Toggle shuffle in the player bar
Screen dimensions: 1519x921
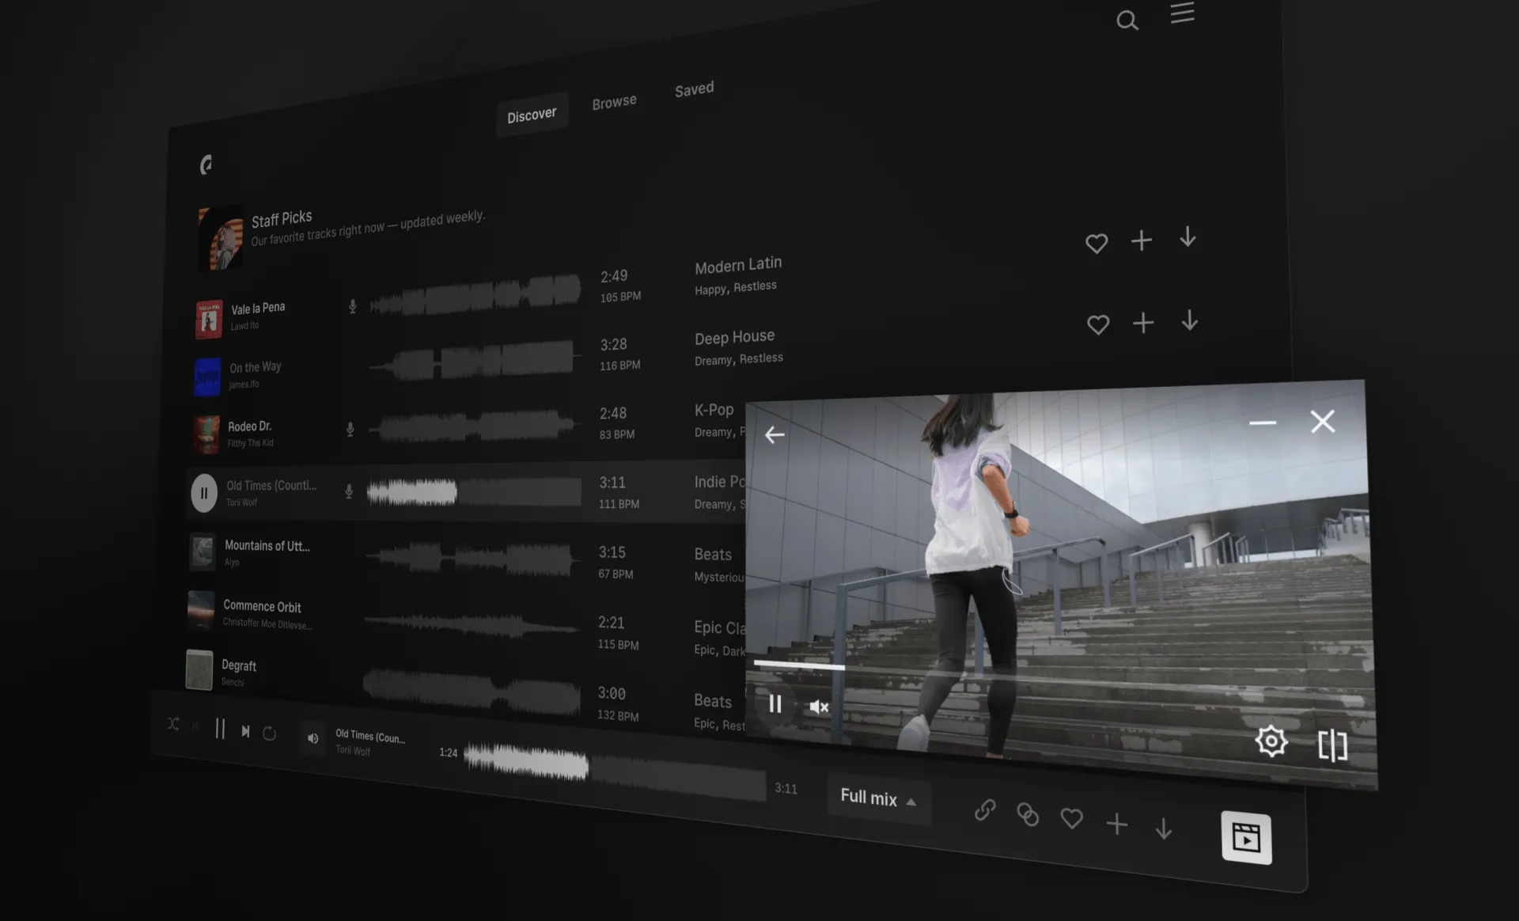[x=173, y=724]
